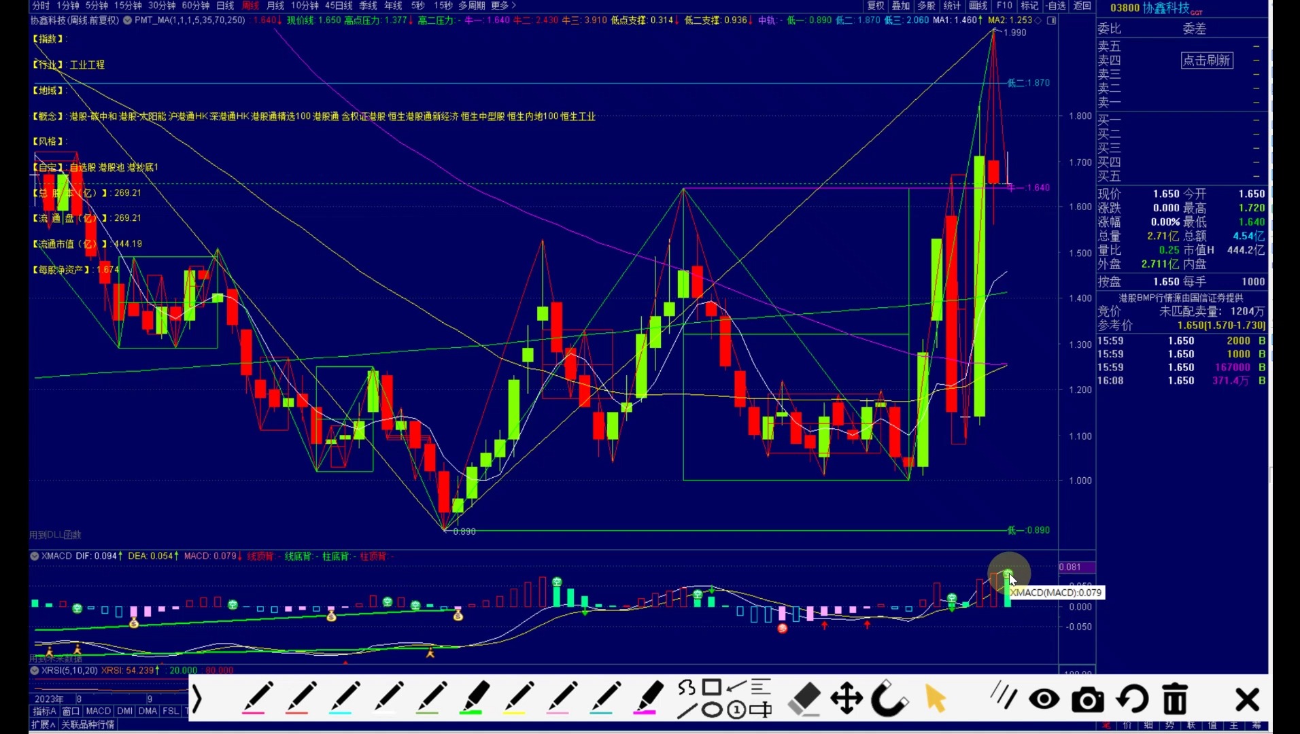Select the eraser tool

point(804,699)
